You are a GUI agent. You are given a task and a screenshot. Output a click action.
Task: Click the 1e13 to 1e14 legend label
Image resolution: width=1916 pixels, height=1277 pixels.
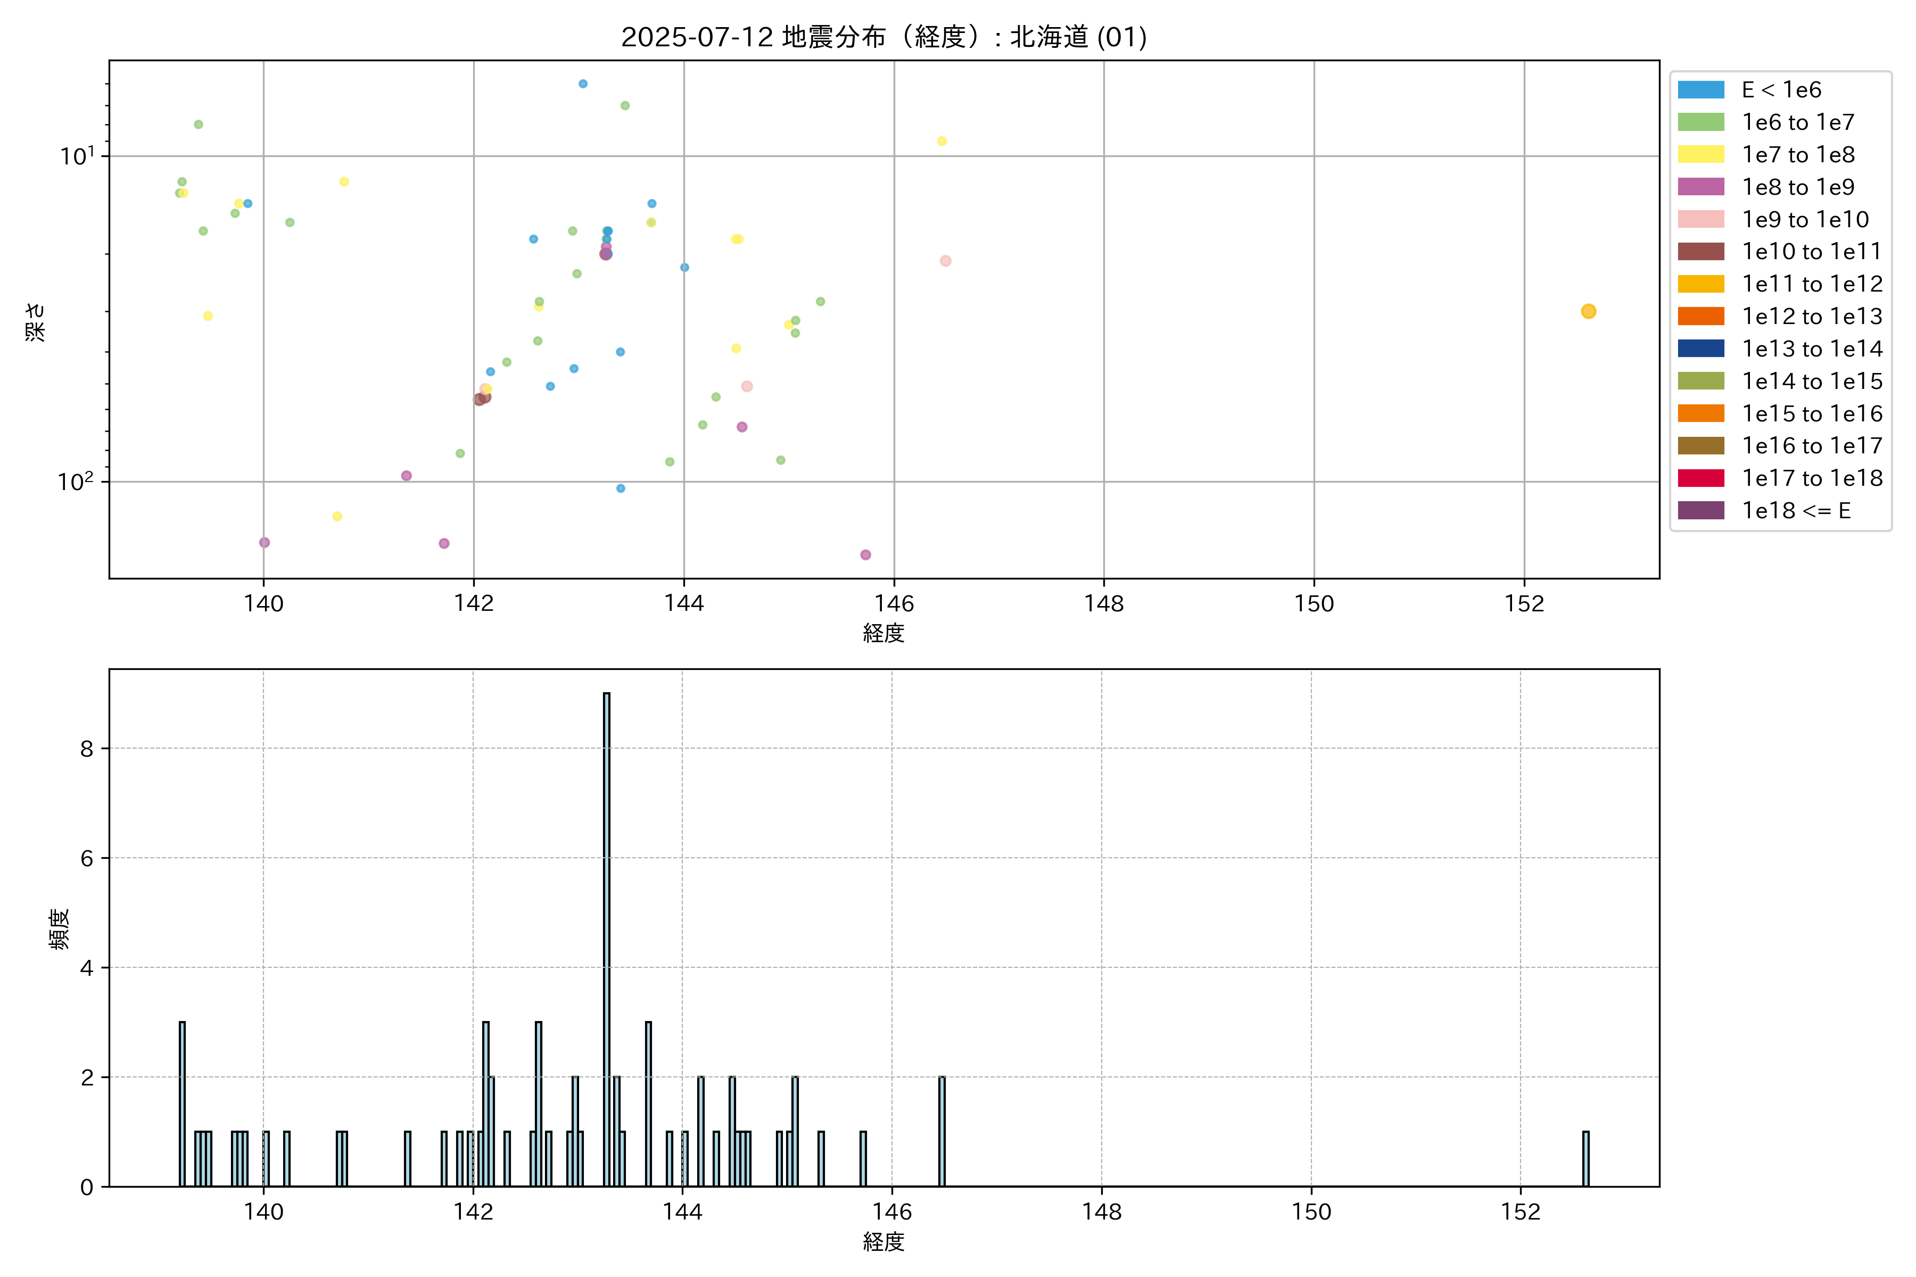click(x=1812, y=349)
